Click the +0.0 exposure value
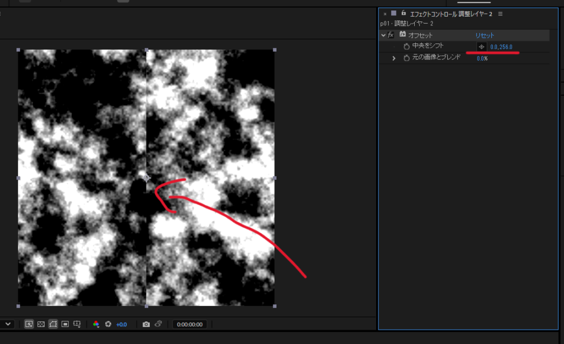 pyautogui.click(x=121, y=324)
